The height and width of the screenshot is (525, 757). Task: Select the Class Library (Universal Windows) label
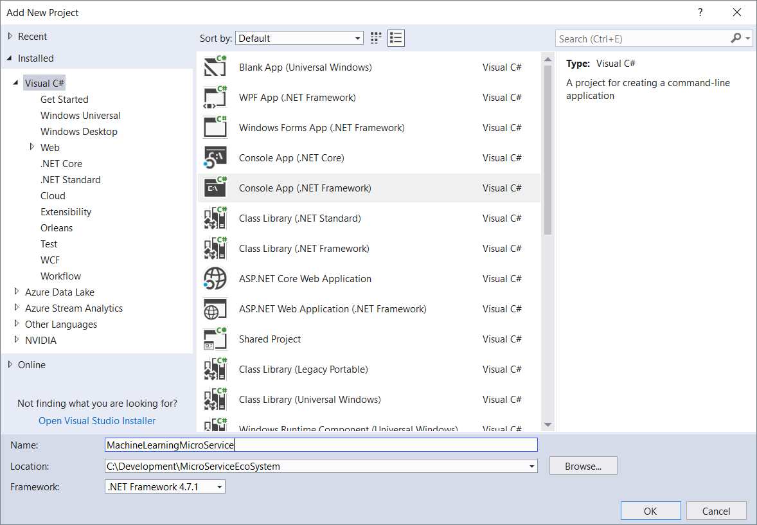[x=310, y=400]
